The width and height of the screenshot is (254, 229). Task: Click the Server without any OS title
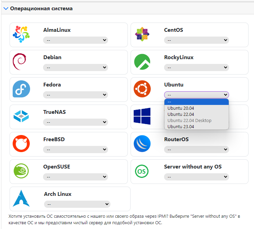point(193,167)
